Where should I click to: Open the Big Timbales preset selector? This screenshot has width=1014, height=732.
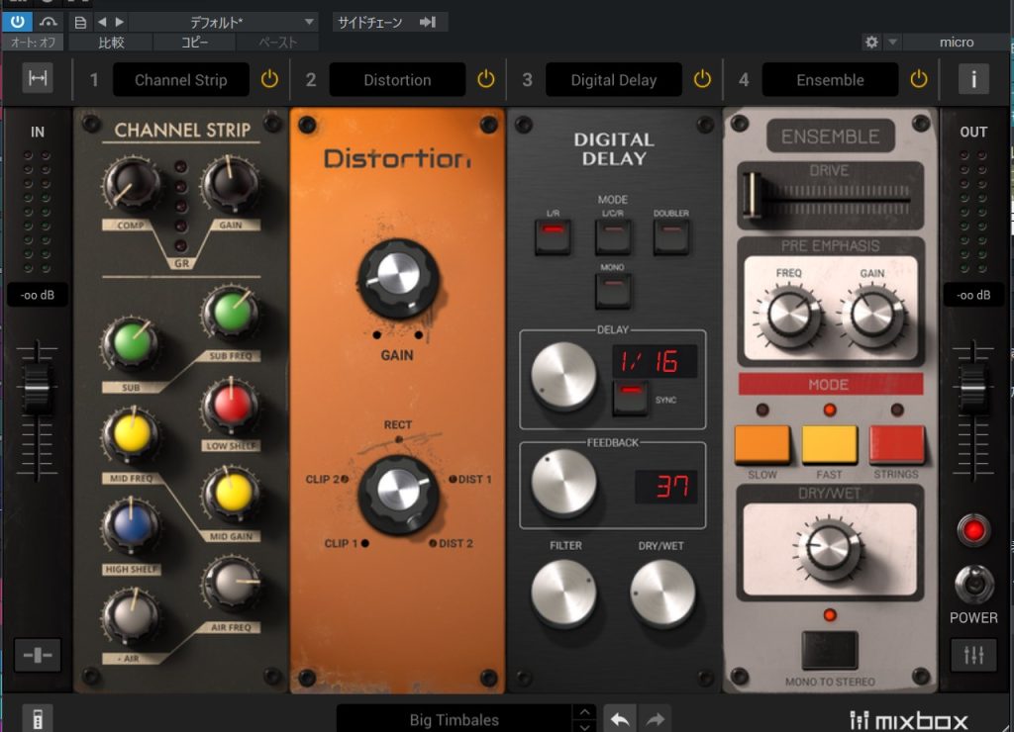click(455, 719)
